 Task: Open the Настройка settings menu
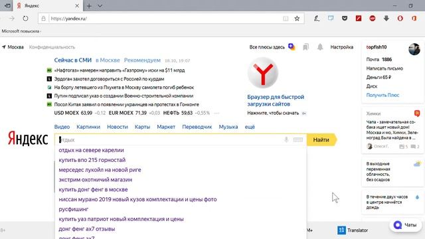pos(341,47)
